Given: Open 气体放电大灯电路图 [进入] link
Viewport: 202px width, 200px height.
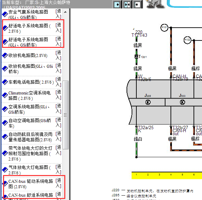Looking at the screenshot, I should coord(58,169).
